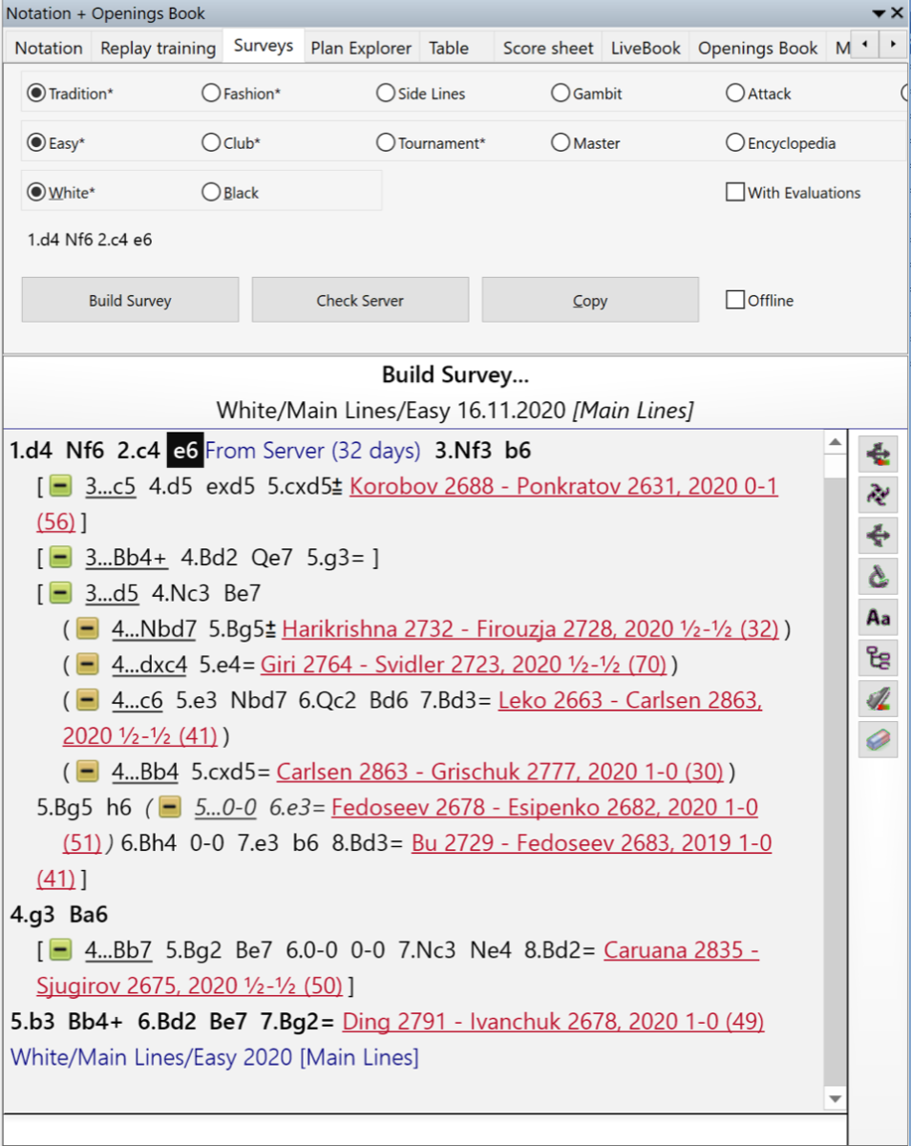Viewport: 911px width, 1146px height.
Task: Tick the Offline checkbox
Action: click(x=735, y=301)
